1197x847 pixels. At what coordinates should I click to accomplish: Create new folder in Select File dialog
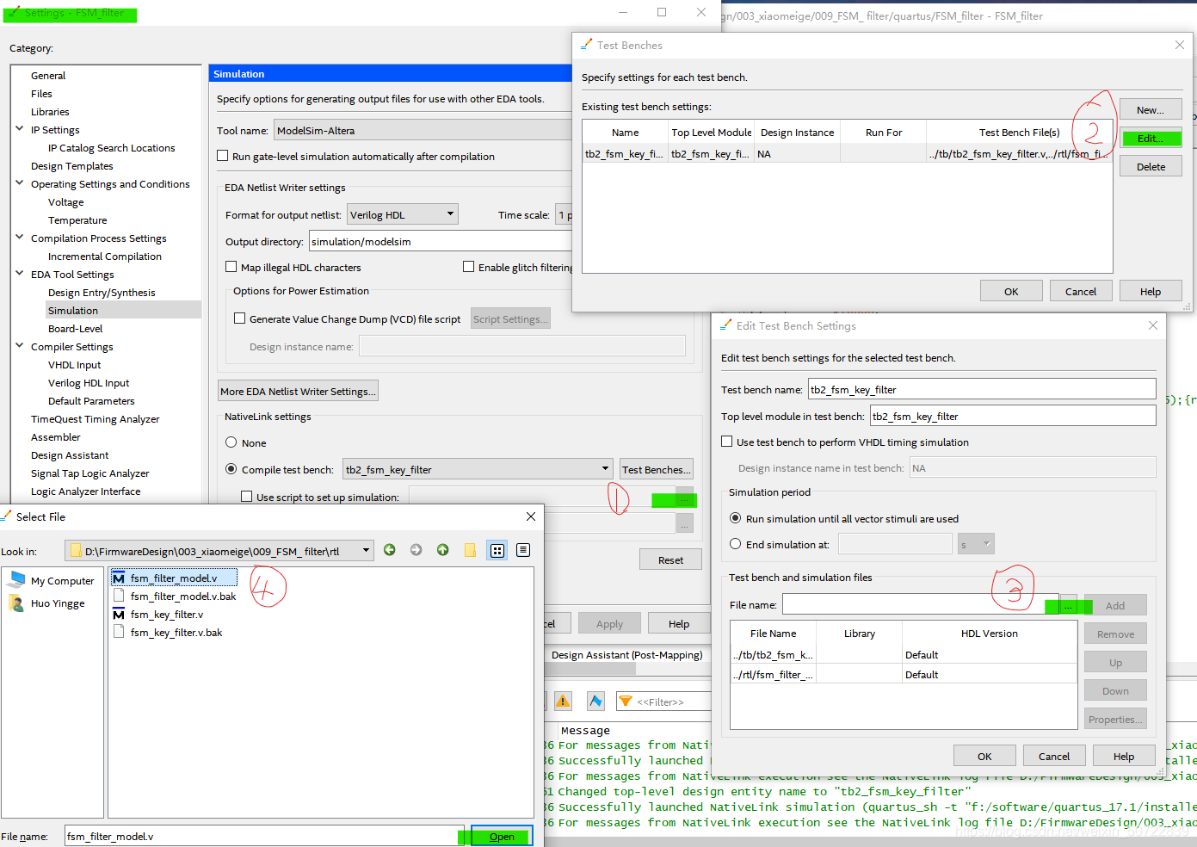(x=470, y=550)
